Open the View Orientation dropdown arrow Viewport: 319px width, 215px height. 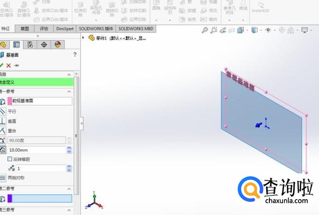pyautogui.click(x=247, y=30)
